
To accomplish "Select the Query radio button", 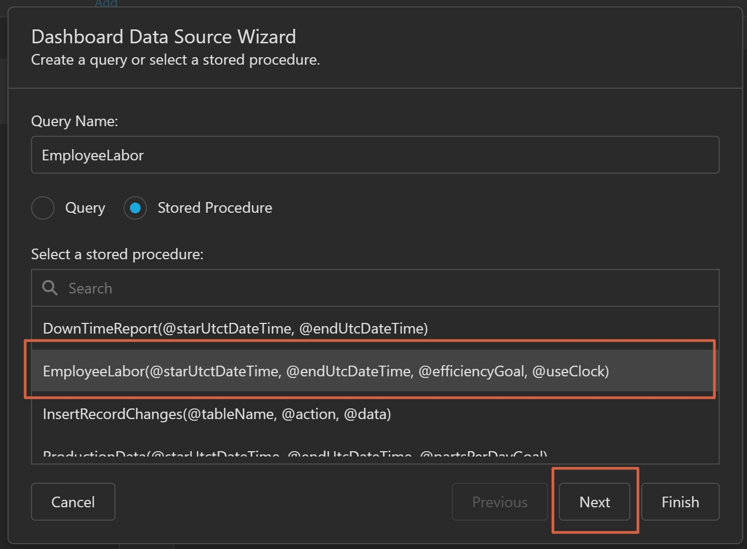I will click(x=43, y=208).
